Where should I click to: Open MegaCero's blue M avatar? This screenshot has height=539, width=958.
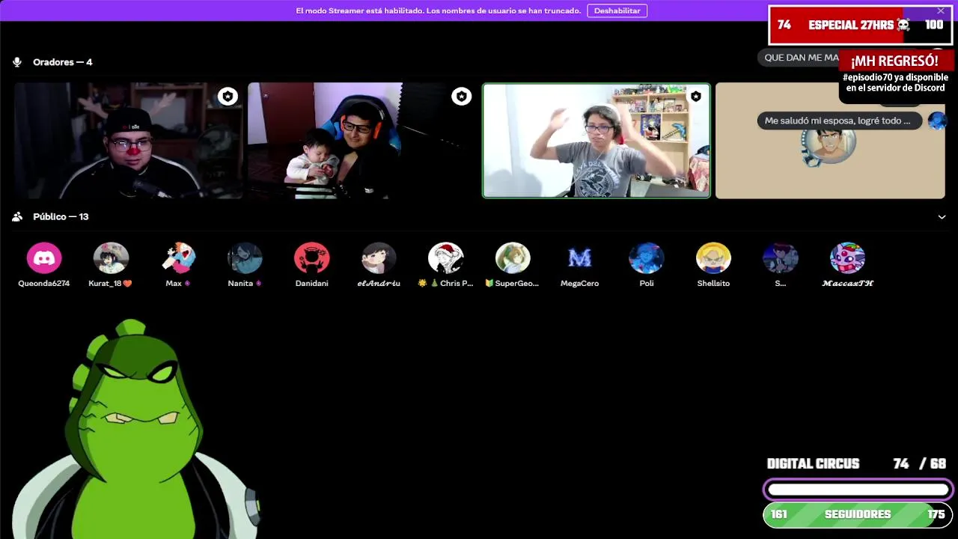click(580, 258)
